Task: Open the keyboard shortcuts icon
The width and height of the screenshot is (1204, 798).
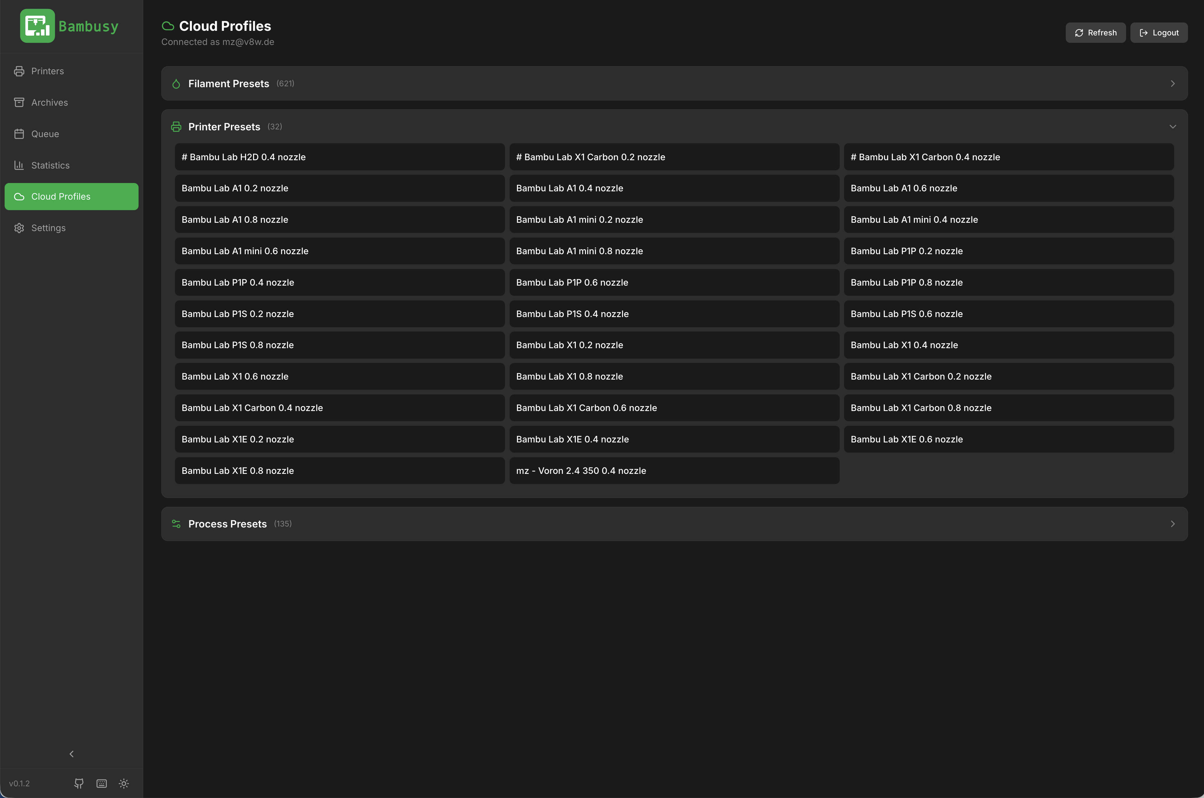Action: pyautogui.click(x=102, y=783)
